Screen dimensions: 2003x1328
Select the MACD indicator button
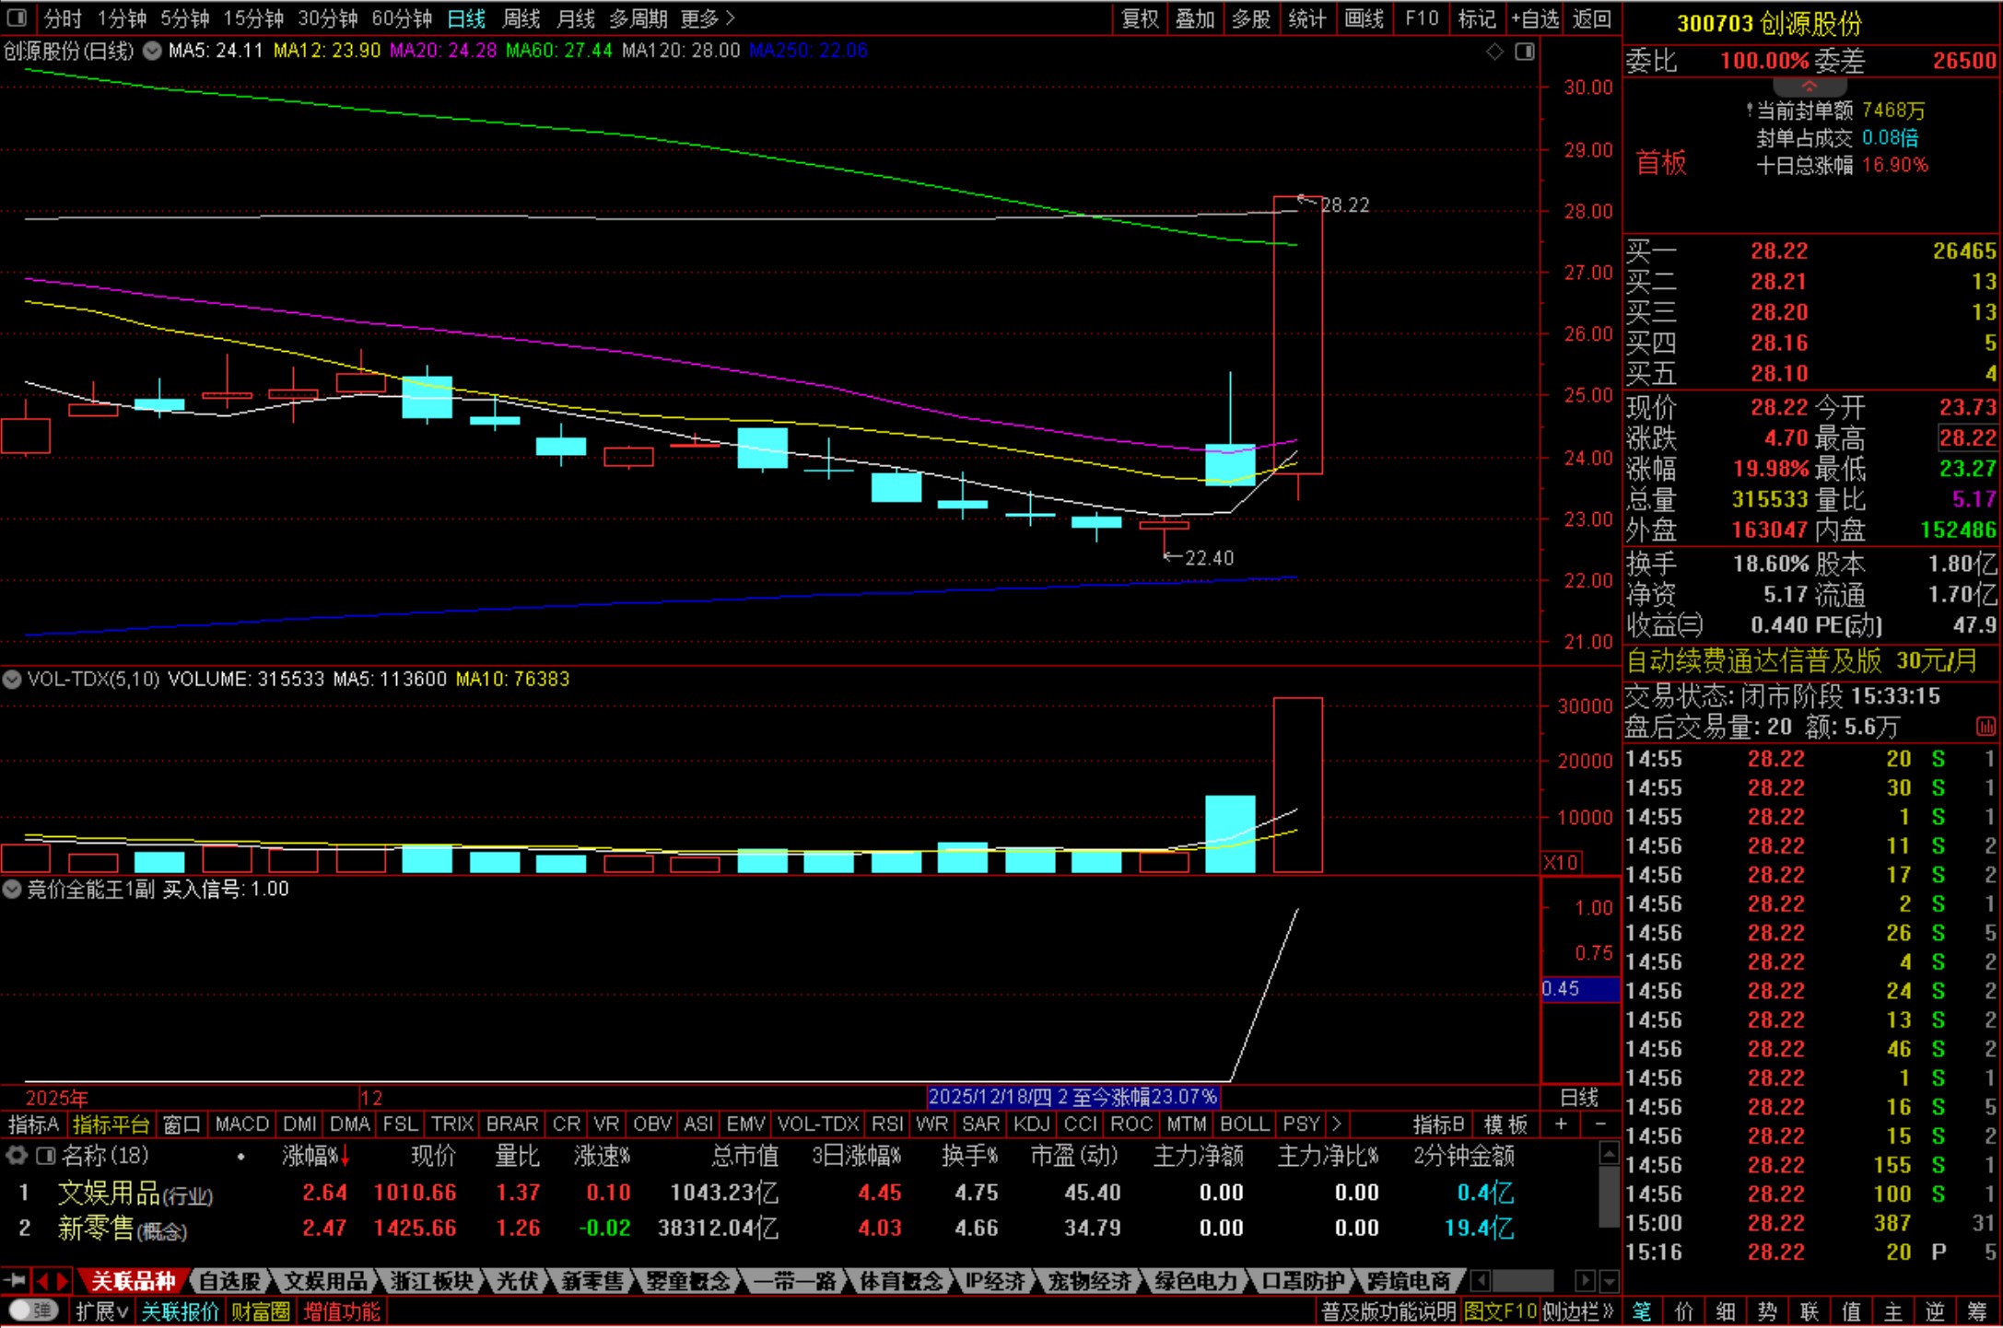241,1124
